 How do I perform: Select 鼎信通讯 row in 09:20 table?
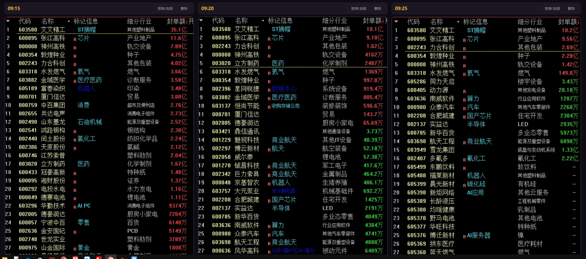tap(293, 132)
